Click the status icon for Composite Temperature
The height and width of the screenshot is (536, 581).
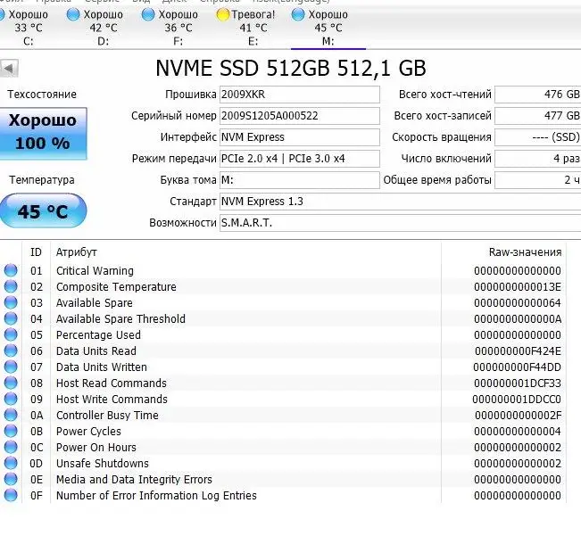pos(11,286)
